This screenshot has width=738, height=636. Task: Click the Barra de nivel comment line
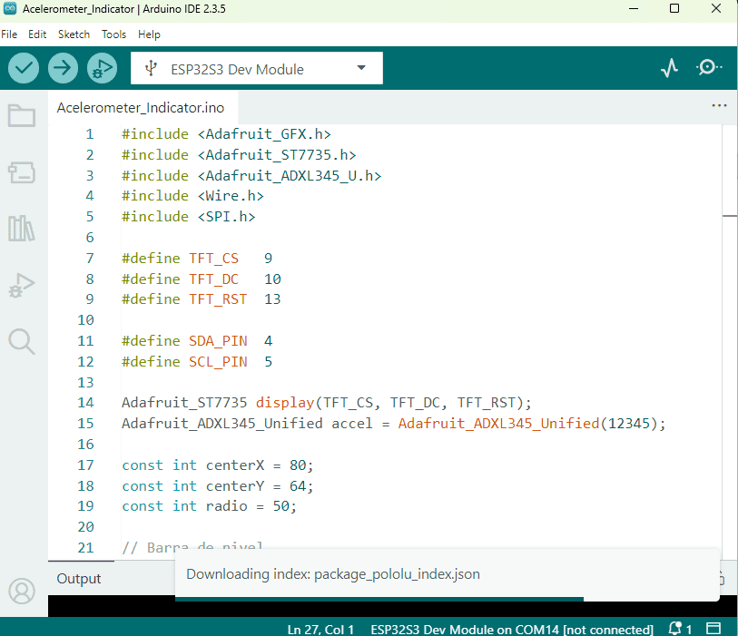192,548
